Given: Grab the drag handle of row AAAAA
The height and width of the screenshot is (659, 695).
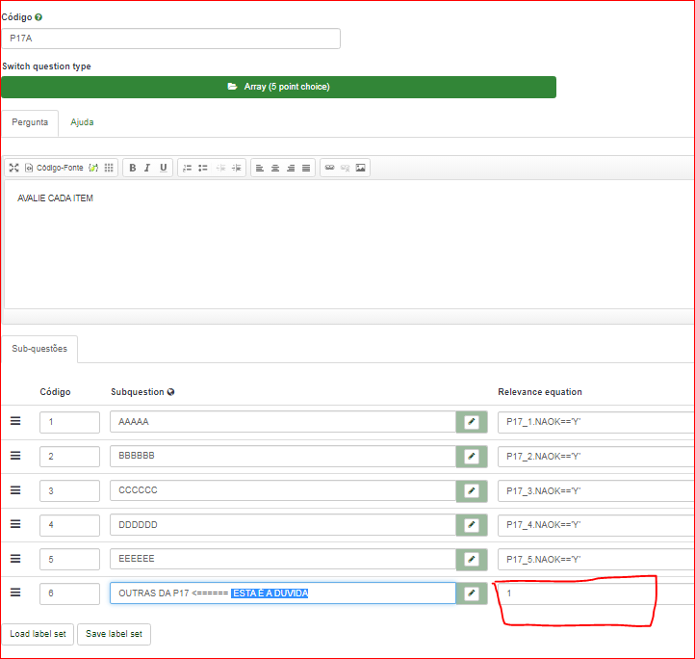Looking at the screenshot, I should pyautogui.click(x=15, y=421).
